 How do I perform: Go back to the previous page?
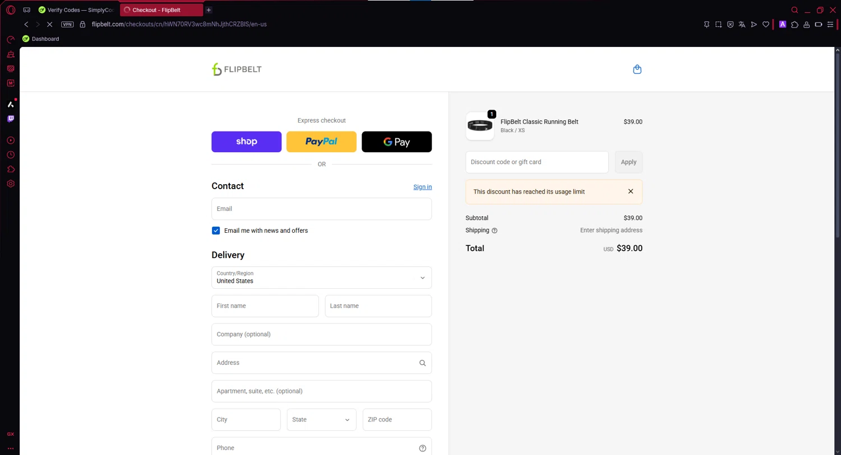(26, 25)
